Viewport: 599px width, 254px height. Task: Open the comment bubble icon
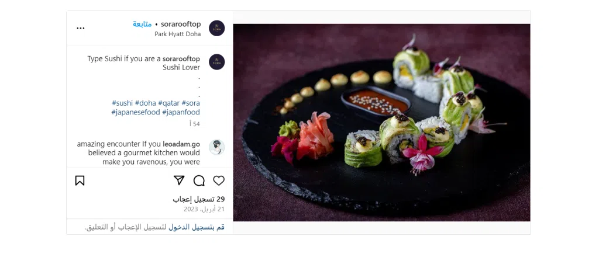[x=199, y=180]
